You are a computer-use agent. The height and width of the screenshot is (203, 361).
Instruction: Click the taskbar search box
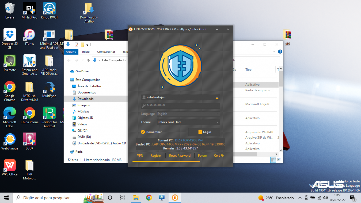(58, 198)
